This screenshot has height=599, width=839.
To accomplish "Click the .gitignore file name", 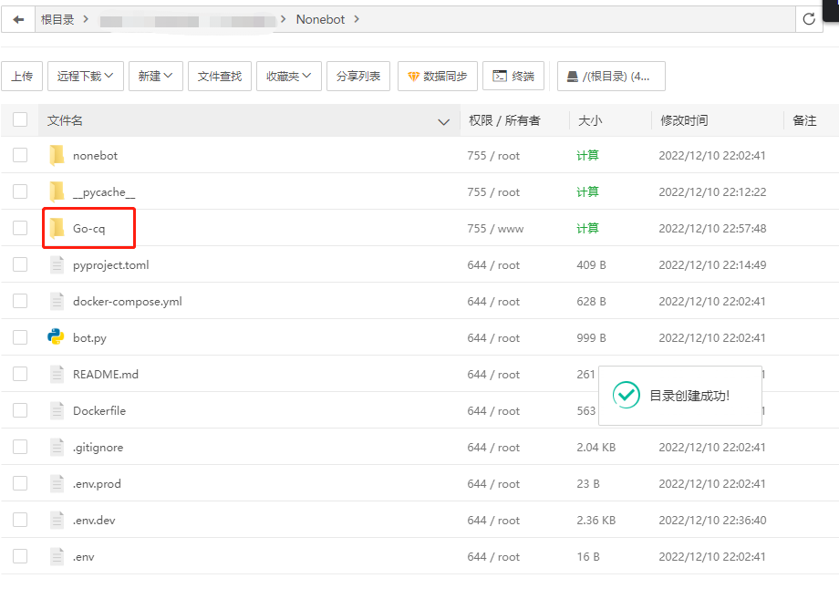I will pos(98,448).
